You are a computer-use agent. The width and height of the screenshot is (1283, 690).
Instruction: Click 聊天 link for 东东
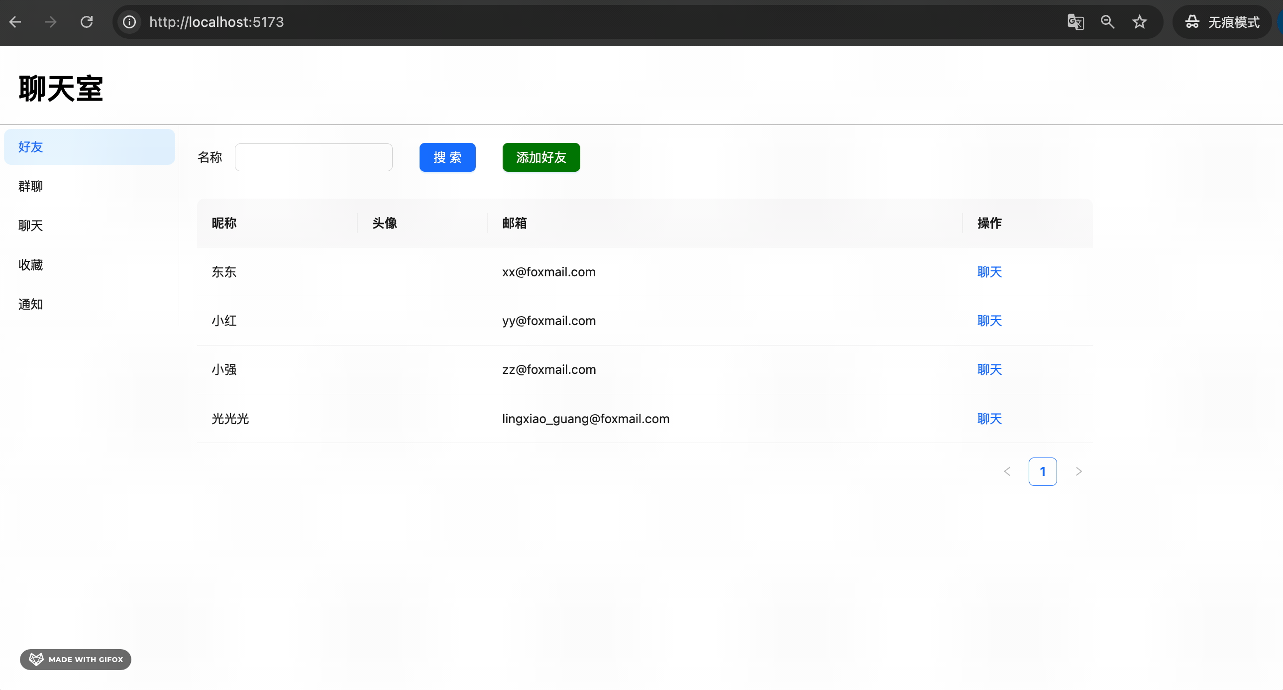pos(989,272)
